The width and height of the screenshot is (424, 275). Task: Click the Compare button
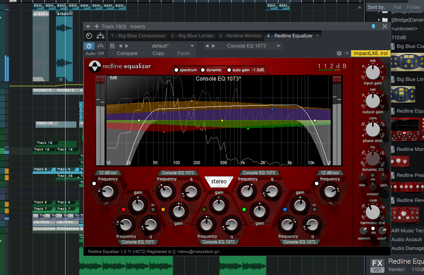point(127,54)
